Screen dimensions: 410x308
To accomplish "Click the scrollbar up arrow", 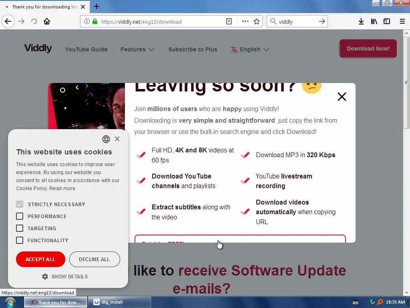I will [406, 33].
